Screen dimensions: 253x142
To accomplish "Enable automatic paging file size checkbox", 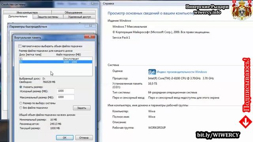I will pyautogui.click(x=20, y=46).
